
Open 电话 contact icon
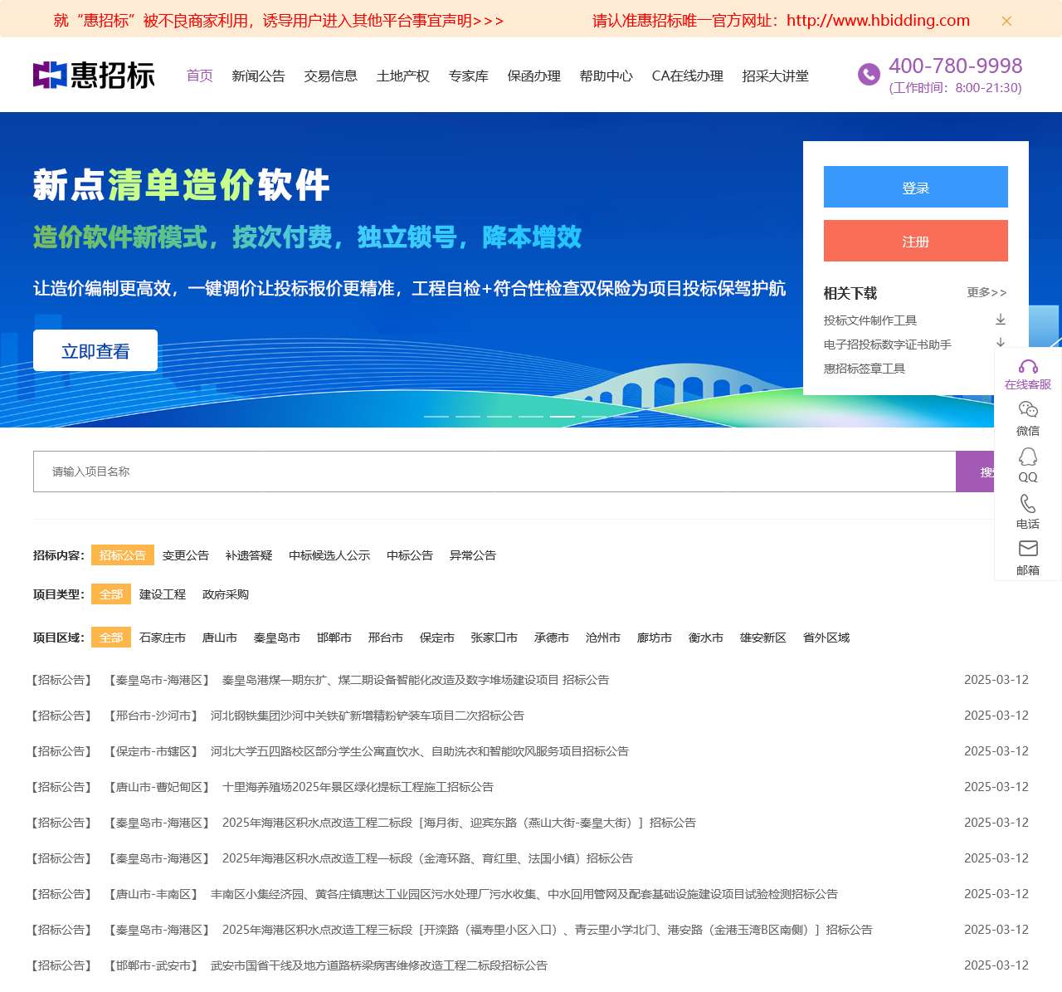(1028, 503)
